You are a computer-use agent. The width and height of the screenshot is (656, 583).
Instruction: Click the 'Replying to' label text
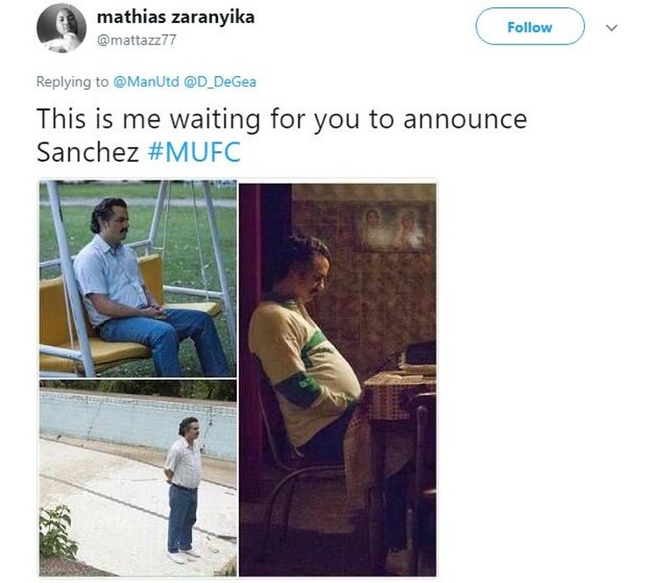click(x=73, y=81)
